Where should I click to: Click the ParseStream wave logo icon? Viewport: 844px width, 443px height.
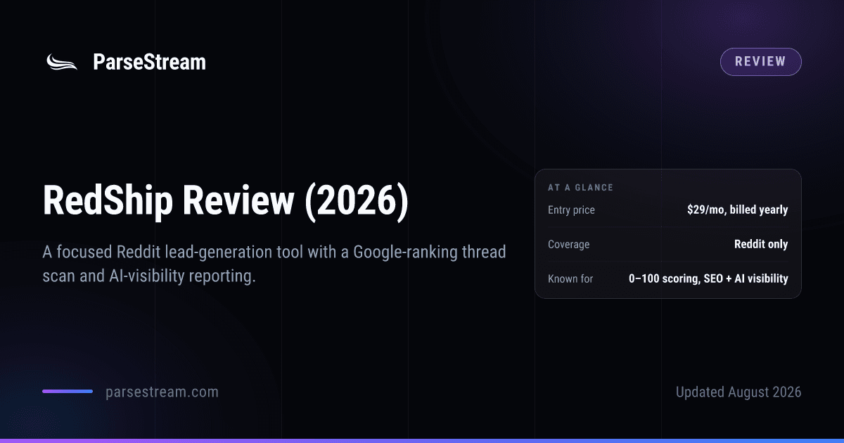pyautogui.click(x=62, y=63)
